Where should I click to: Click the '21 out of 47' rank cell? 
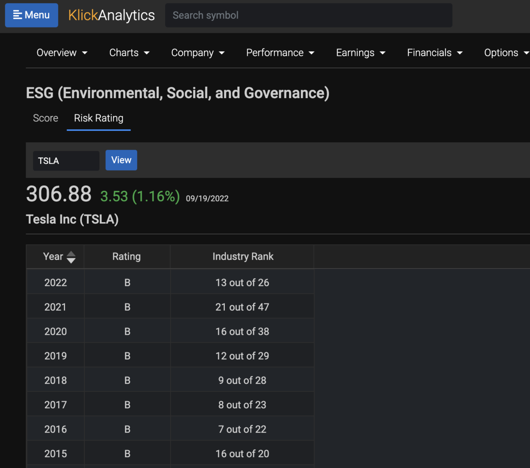point(242,307)
